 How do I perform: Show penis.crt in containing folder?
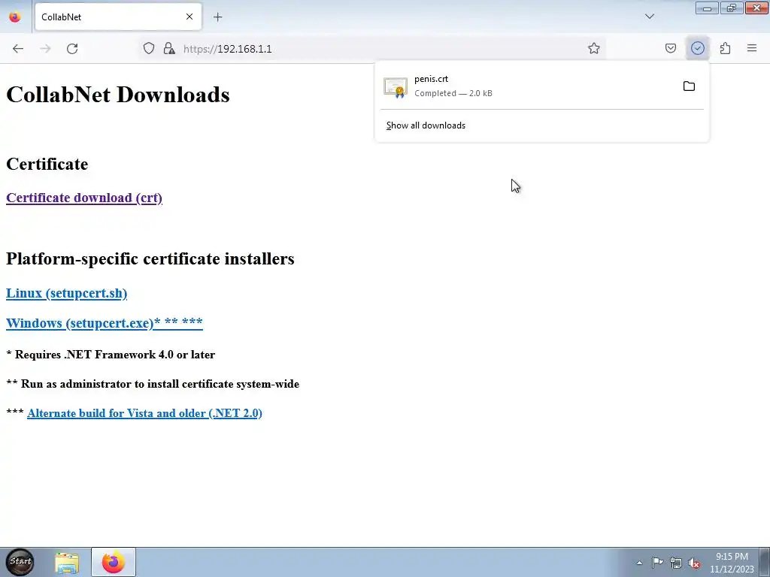tap(689, 86)
